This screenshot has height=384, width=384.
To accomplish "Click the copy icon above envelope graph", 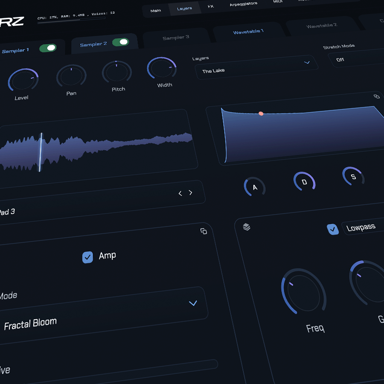I will 377,96.
